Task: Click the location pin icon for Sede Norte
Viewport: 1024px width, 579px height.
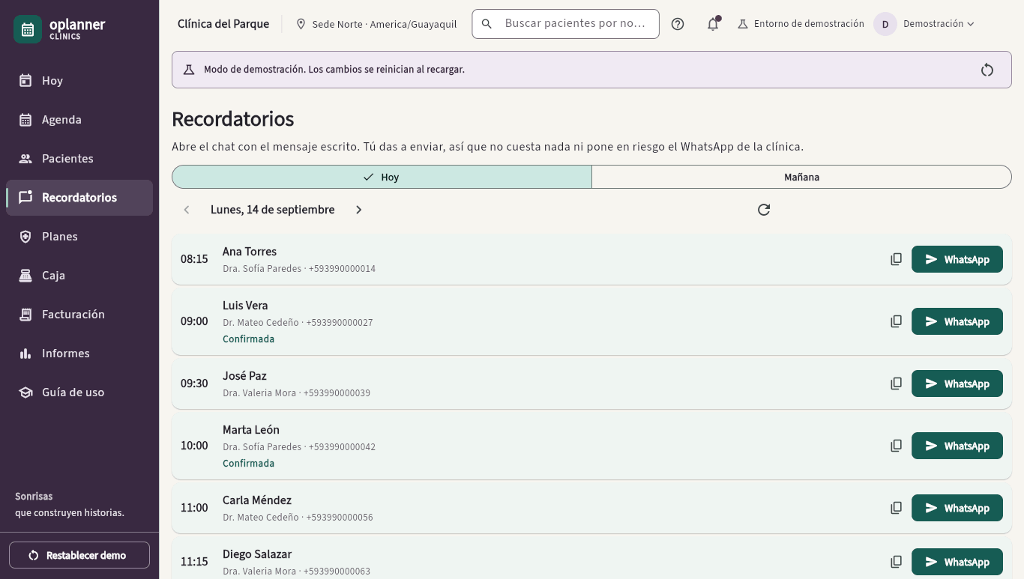Action: pos(301,24)
